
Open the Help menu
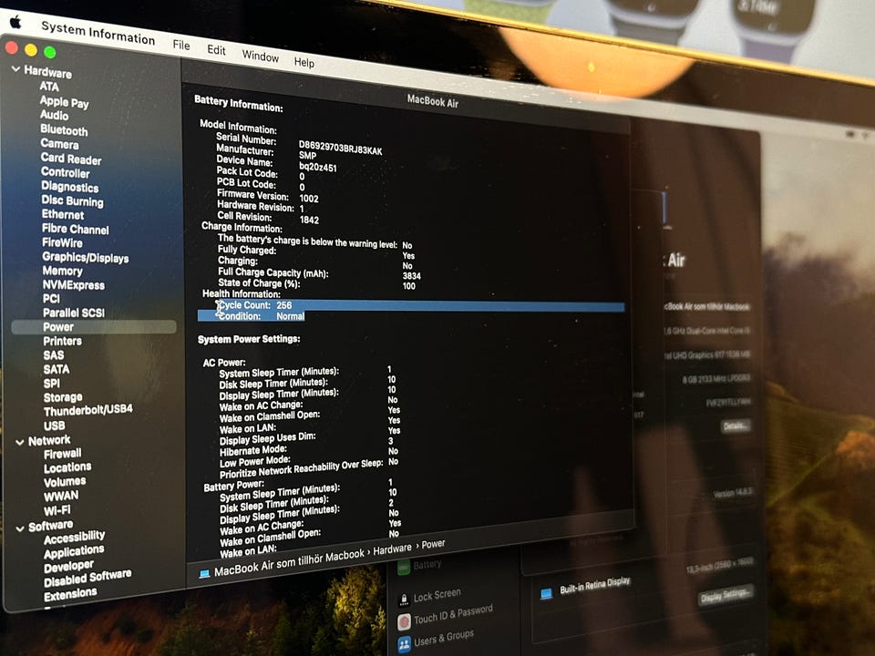(x=304, y=62)
